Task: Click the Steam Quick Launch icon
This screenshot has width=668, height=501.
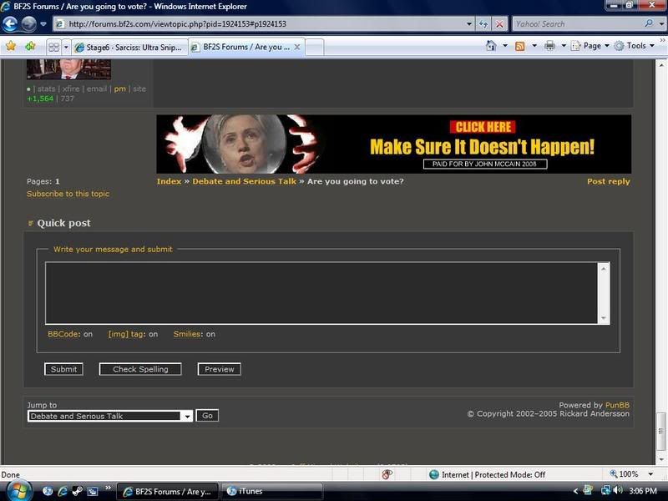Action: pyautogui.click(x=78, y=491)
